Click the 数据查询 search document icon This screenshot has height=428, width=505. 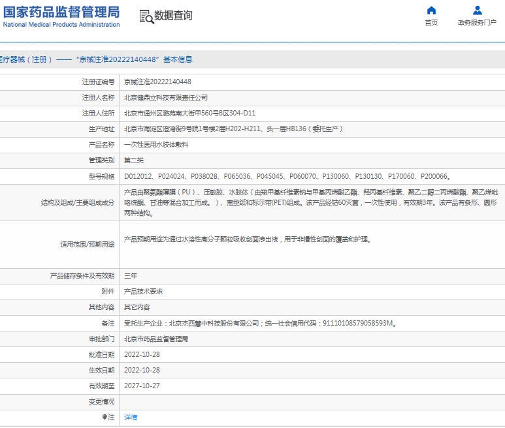tap(146, 16)
